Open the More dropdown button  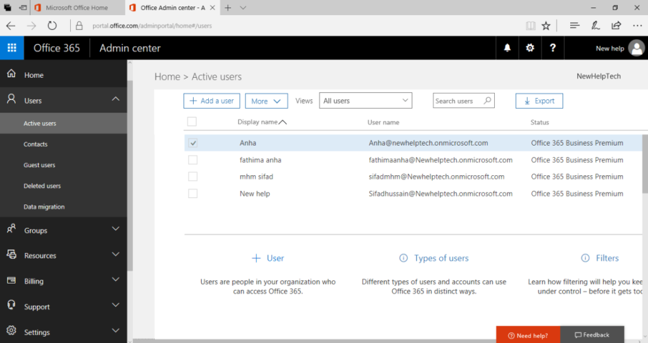coord(266,101)
